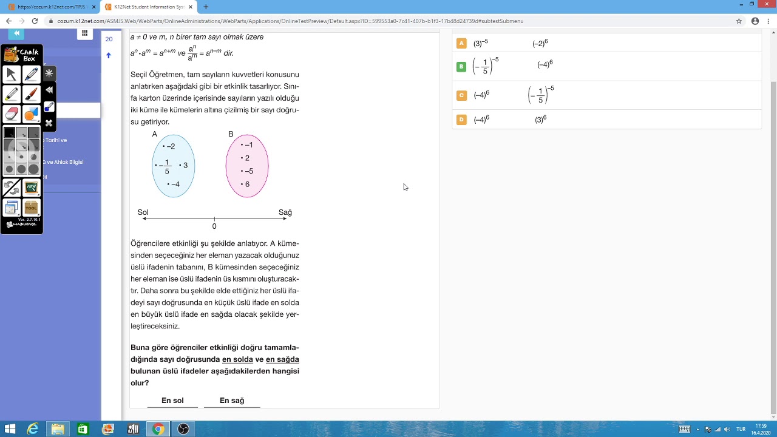
Task: Click the color dropper icon on side strip
Action: 49,107
